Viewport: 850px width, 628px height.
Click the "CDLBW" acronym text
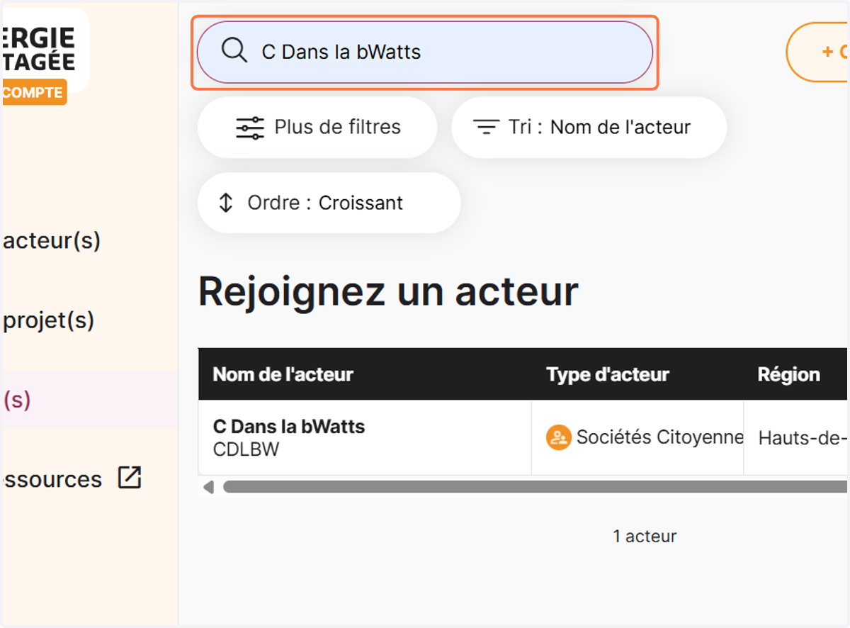tap(246, 449)
